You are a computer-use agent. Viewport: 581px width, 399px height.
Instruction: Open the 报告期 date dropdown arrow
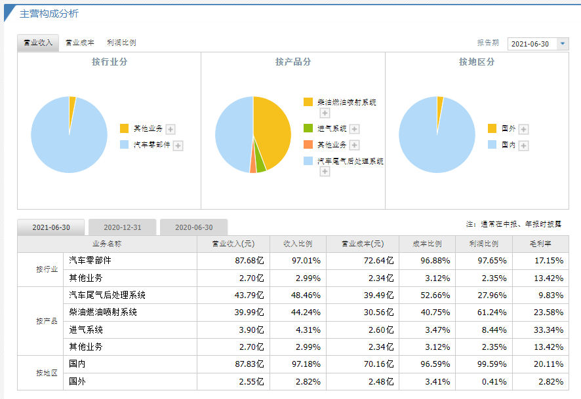(x=563, y=43)
